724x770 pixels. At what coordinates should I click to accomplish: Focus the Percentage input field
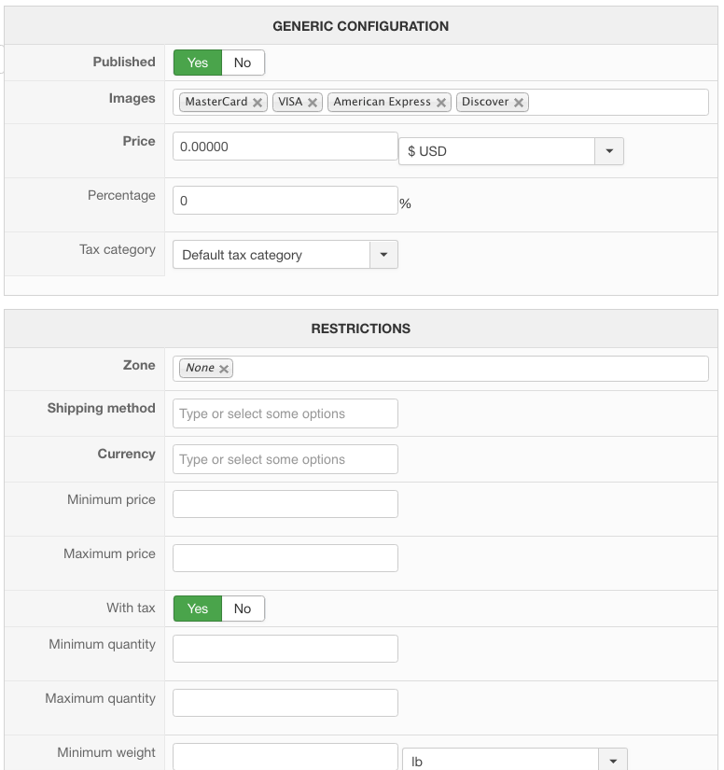click(285, 201)
